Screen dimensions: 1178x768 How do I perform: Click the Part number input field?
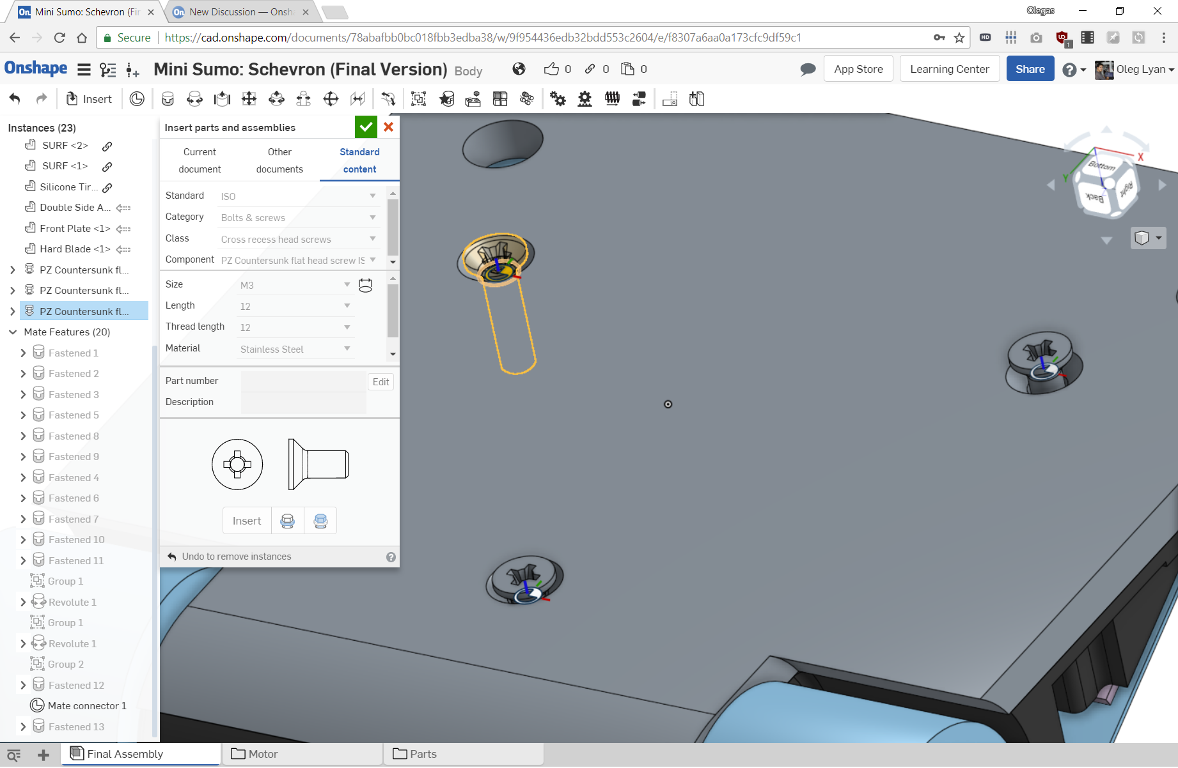pyautogui.click(x=303, y=381)
